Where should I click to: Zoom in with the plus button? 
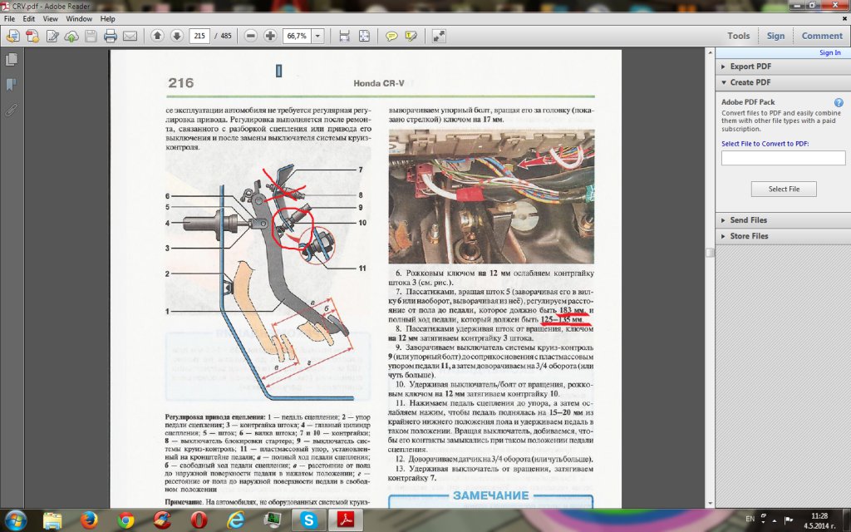pyautogui.click(x=270, y=36)
